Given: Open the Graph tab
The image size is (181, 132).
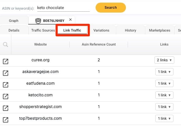Looking at the screenshot, I should click(x=14, y=21).
